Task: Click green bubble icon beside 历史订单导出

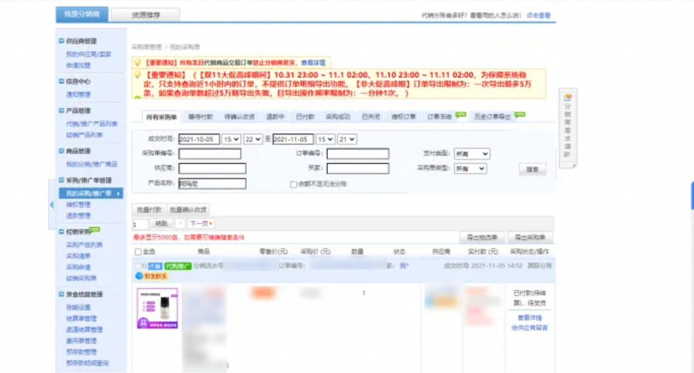Action: pos(519,114)
